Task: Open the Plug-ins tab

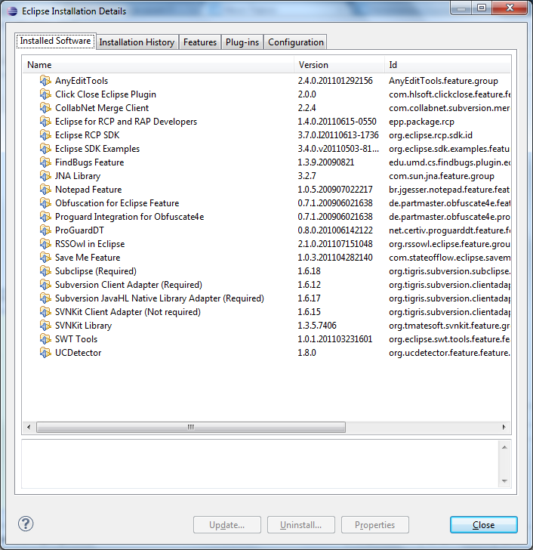Action: click(242, 42)
